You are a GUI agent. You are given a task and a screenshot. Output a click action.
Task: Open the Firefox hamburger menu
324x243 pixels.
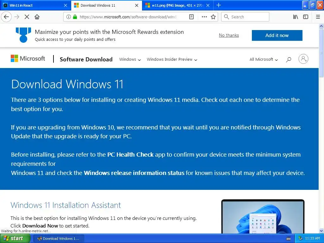(x=318, y=17)
